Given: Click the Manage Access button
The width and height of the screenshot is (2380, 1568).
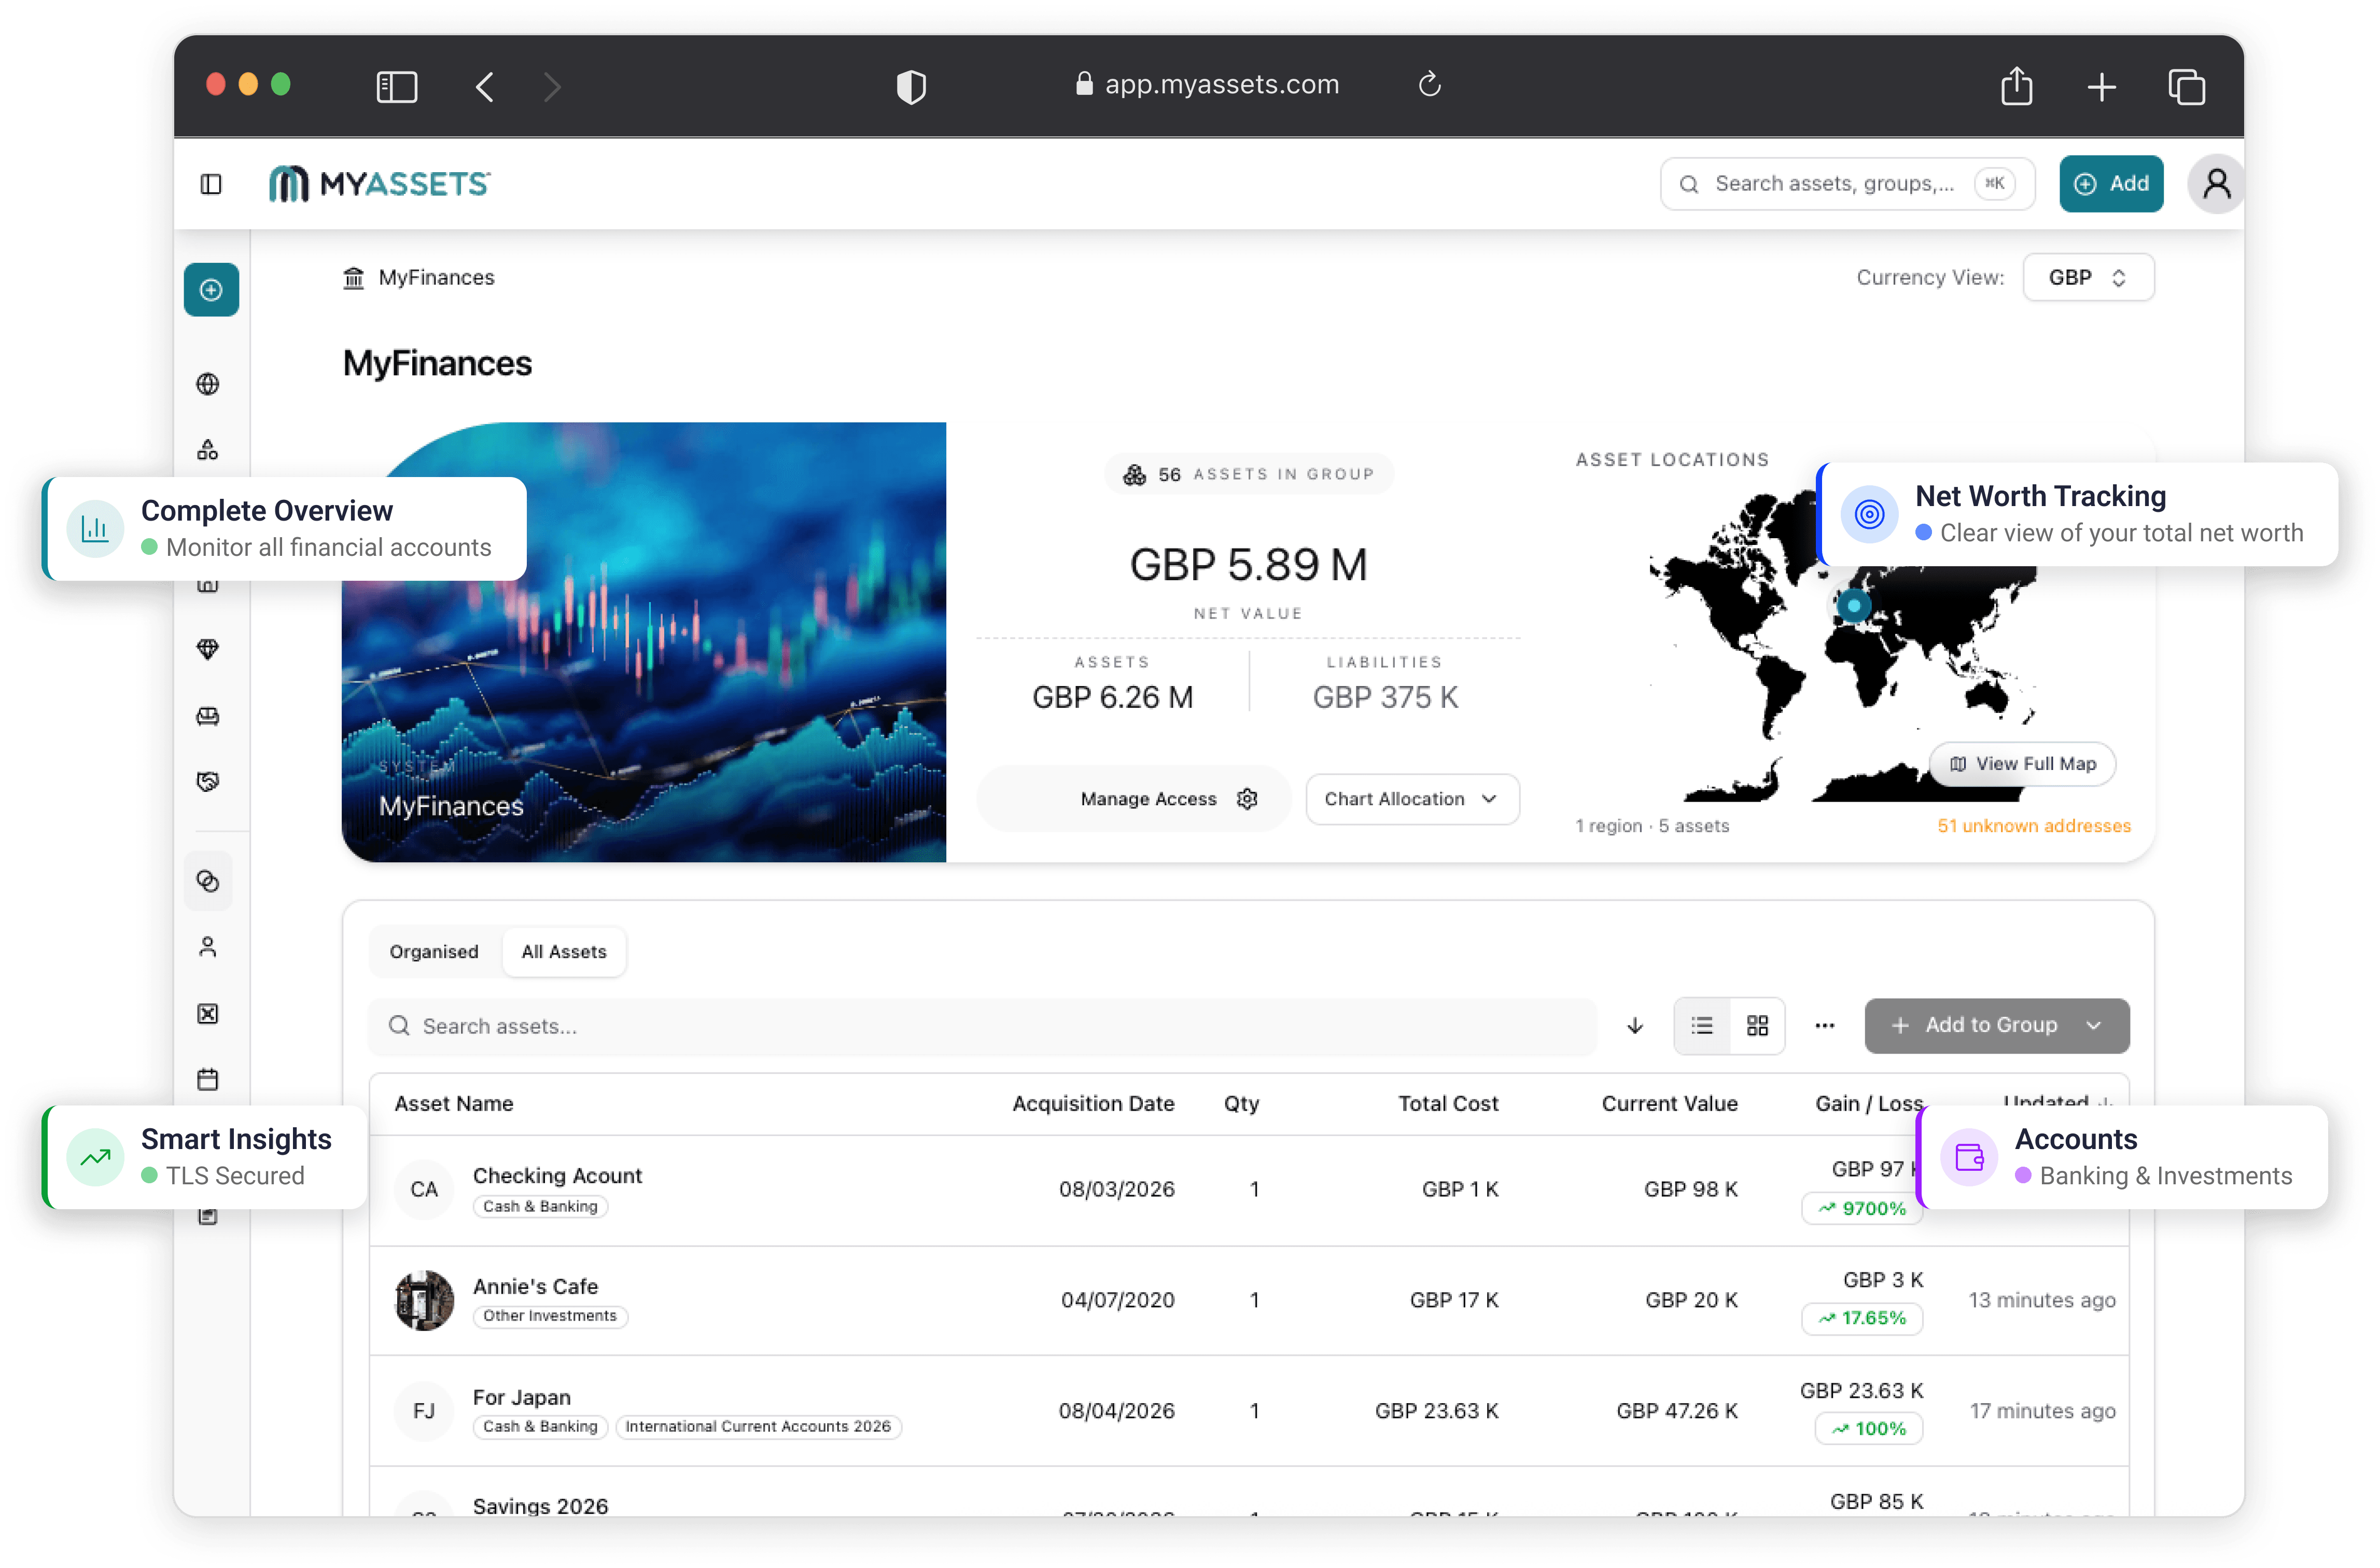Looking at the screenshot, I should point(1134,799).
